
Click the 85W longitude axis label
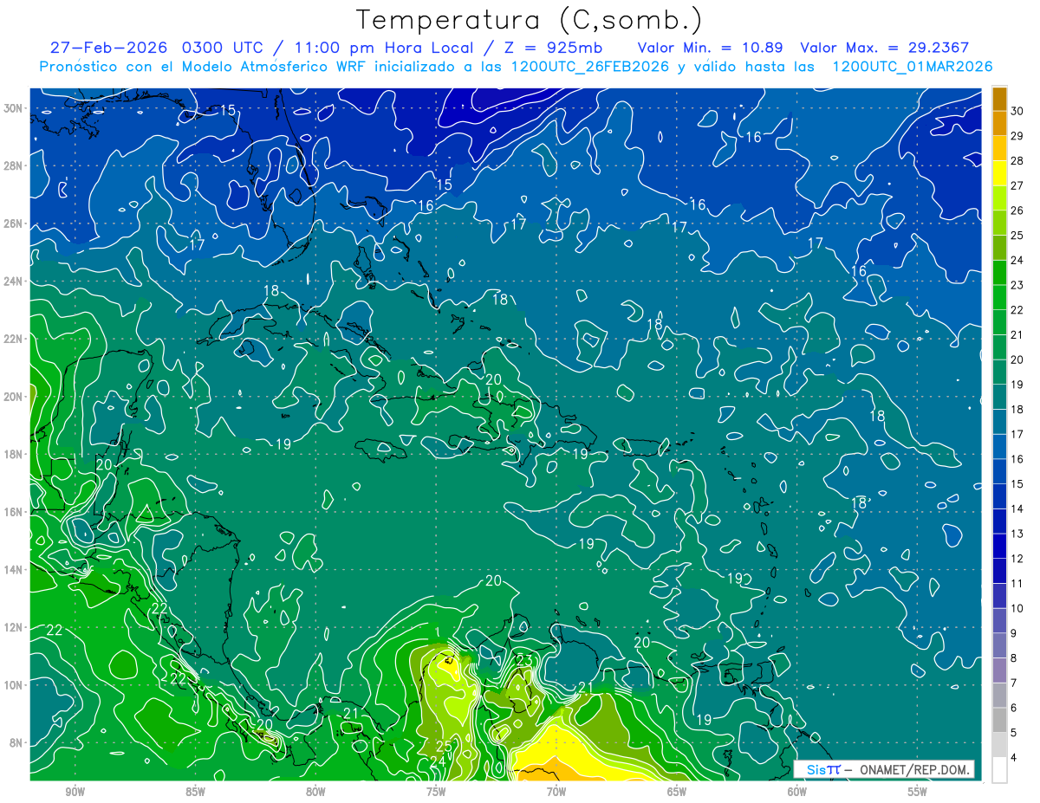195,792
